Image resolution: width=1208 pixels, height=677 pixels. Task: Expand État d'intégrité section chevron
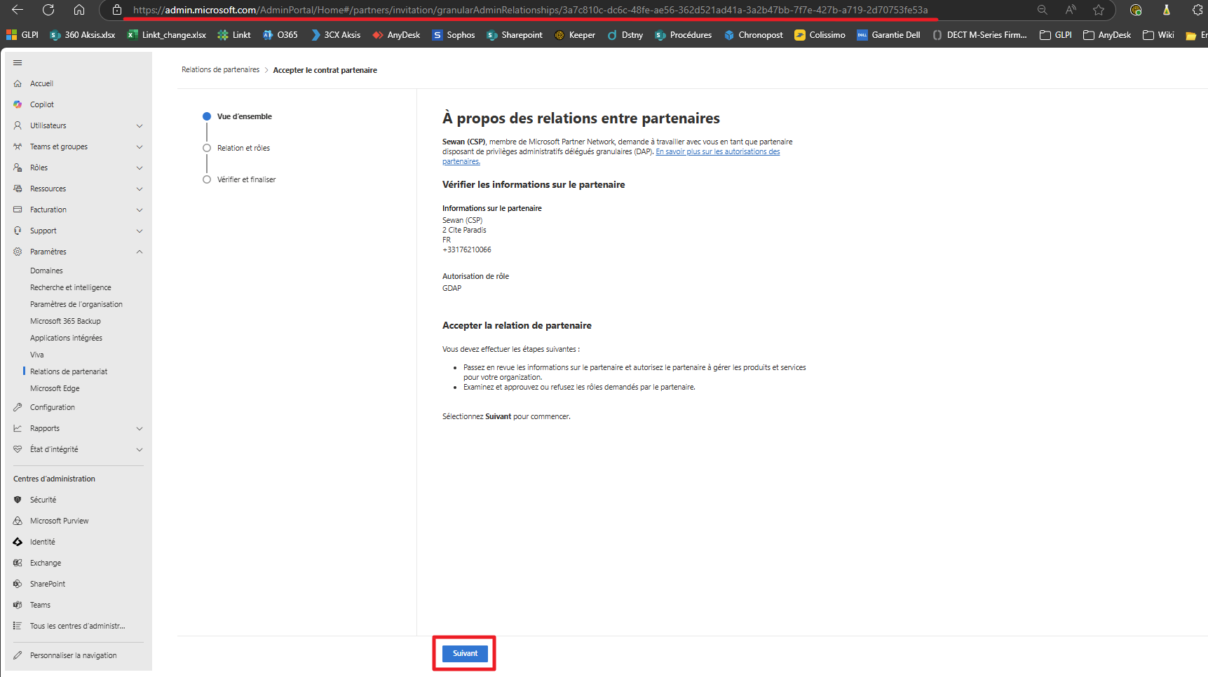(140, 449)
